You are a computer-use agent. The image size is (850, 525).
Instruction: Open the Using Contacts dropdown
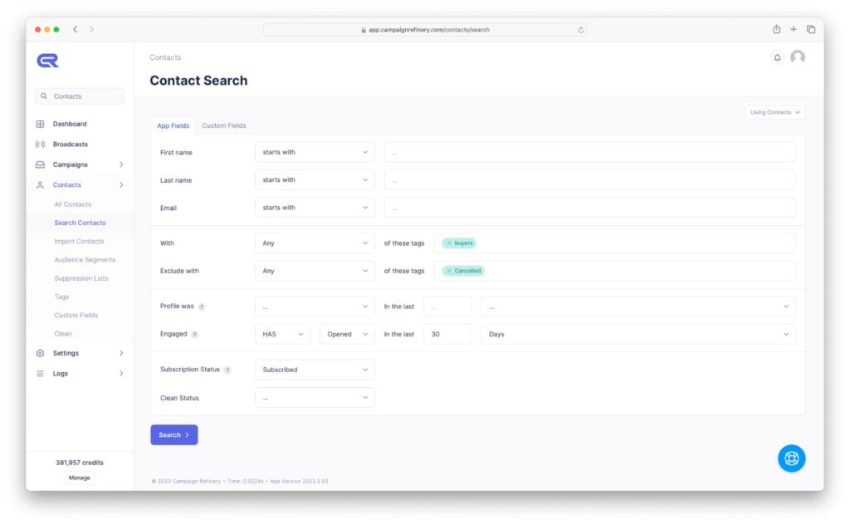774,112
